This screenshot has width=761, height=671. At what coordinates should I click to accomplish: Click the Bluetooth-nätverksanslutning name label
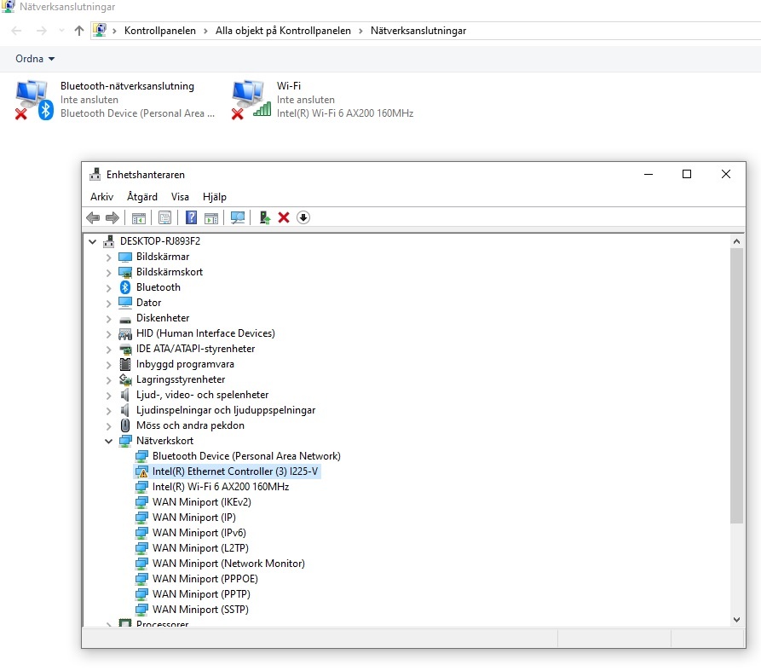coord(127,86)
